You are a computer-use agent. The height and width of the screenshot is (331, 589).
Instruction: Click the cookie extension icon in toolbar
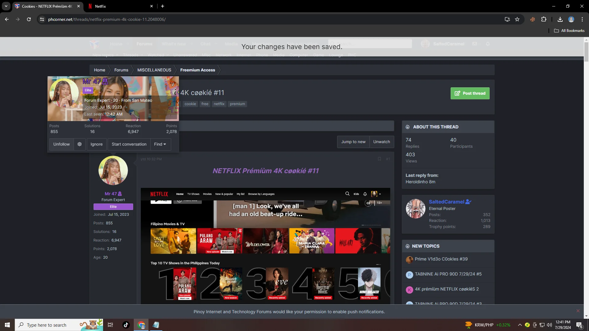pyautogui.click(x=533, y=19)
